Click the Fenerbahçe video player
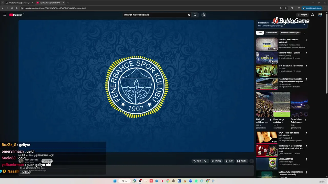Image resolution: width=328 pixels, height=184 pixels. 136,86
